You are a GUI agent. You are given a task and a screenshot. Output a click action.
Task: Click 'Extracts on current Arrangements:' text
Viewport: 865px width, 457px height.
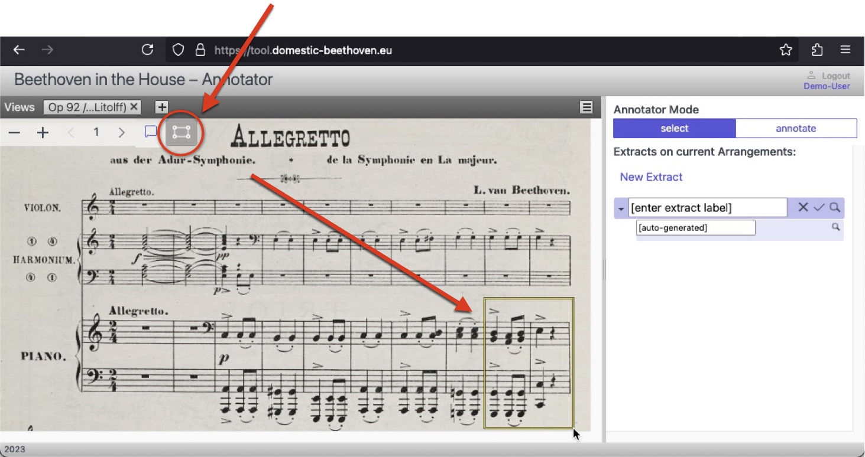(705, 152)
